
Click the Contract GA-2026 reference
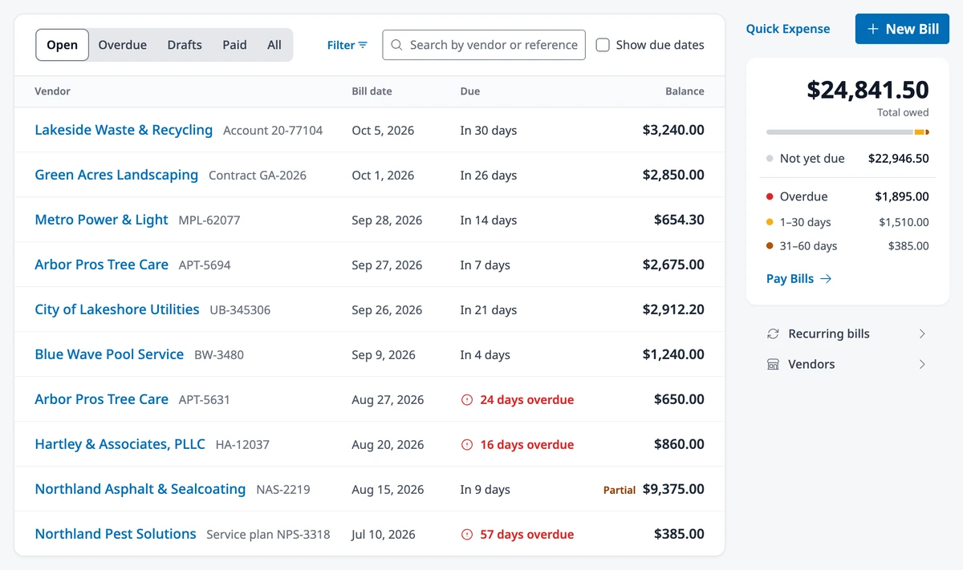(x=258, y=175)
